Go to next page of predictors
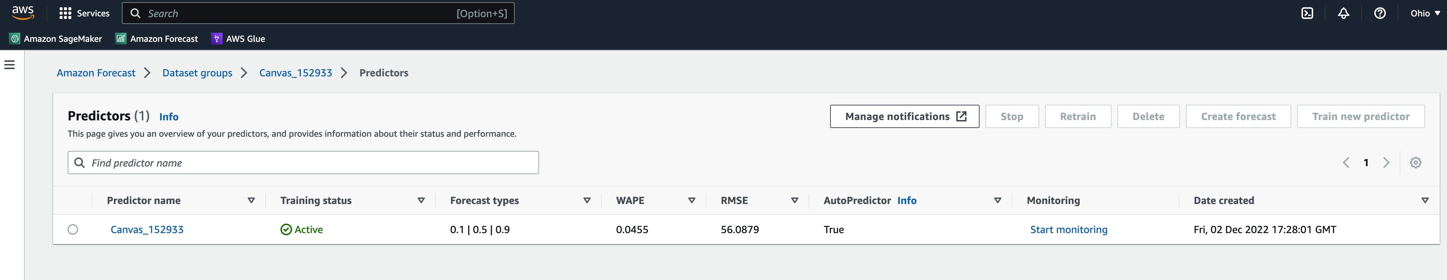1447x280 pixels. click(1386, 163)
